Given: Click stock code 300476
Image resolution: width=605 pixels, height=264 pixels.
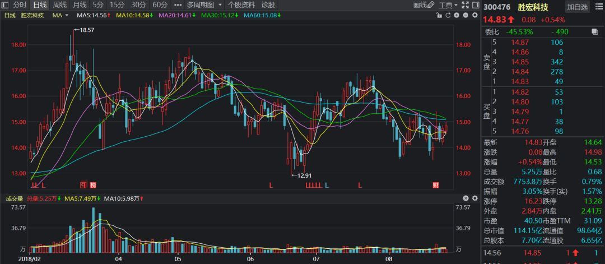Looking at the screenshot, I should (x=496, y=7).
